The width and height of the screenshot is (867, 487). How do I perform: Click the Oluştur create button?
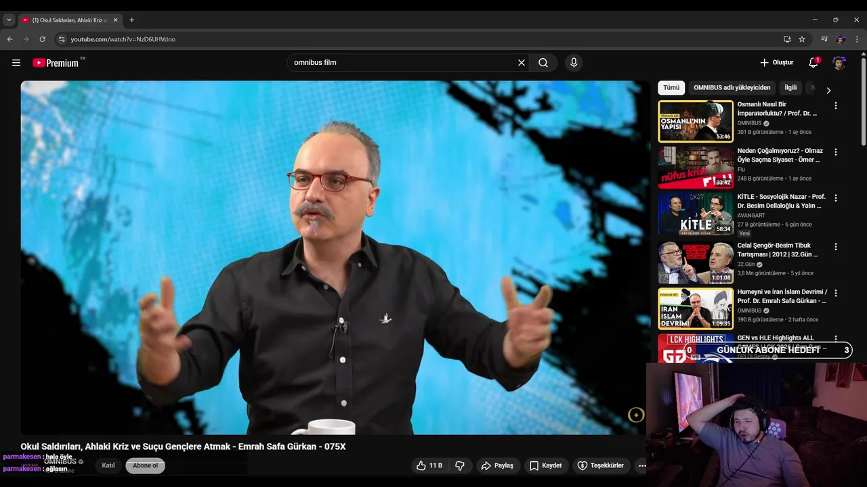776,63
